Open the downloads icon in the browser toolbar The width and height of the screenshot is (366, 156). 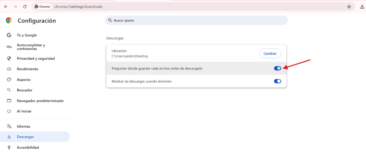pyautogui.click(x=362, y=7)
